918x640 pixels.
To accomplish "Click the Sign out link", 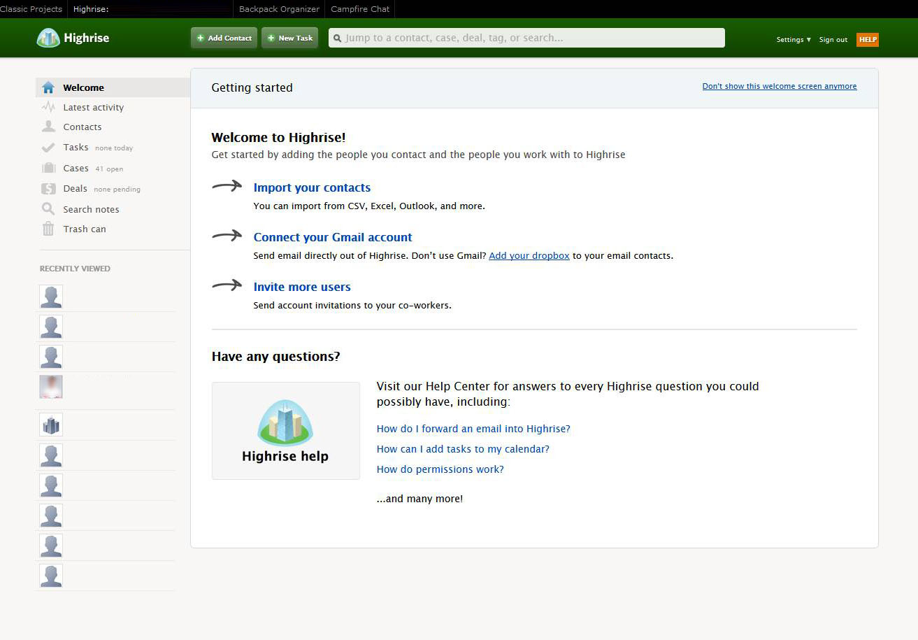I will coord(833,40).
